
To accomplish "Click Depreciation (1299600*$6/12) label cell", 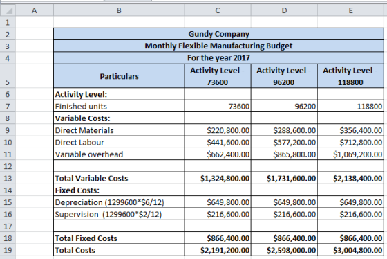I will (x=119, y=202).
